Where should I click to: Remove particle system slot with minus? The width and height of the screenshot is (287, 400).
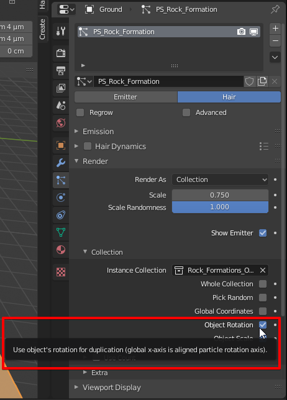275,40
